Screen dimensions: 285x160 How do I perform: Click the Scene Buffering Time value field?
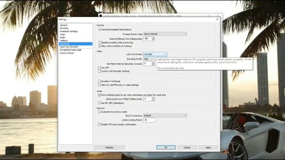click(147, 39)
